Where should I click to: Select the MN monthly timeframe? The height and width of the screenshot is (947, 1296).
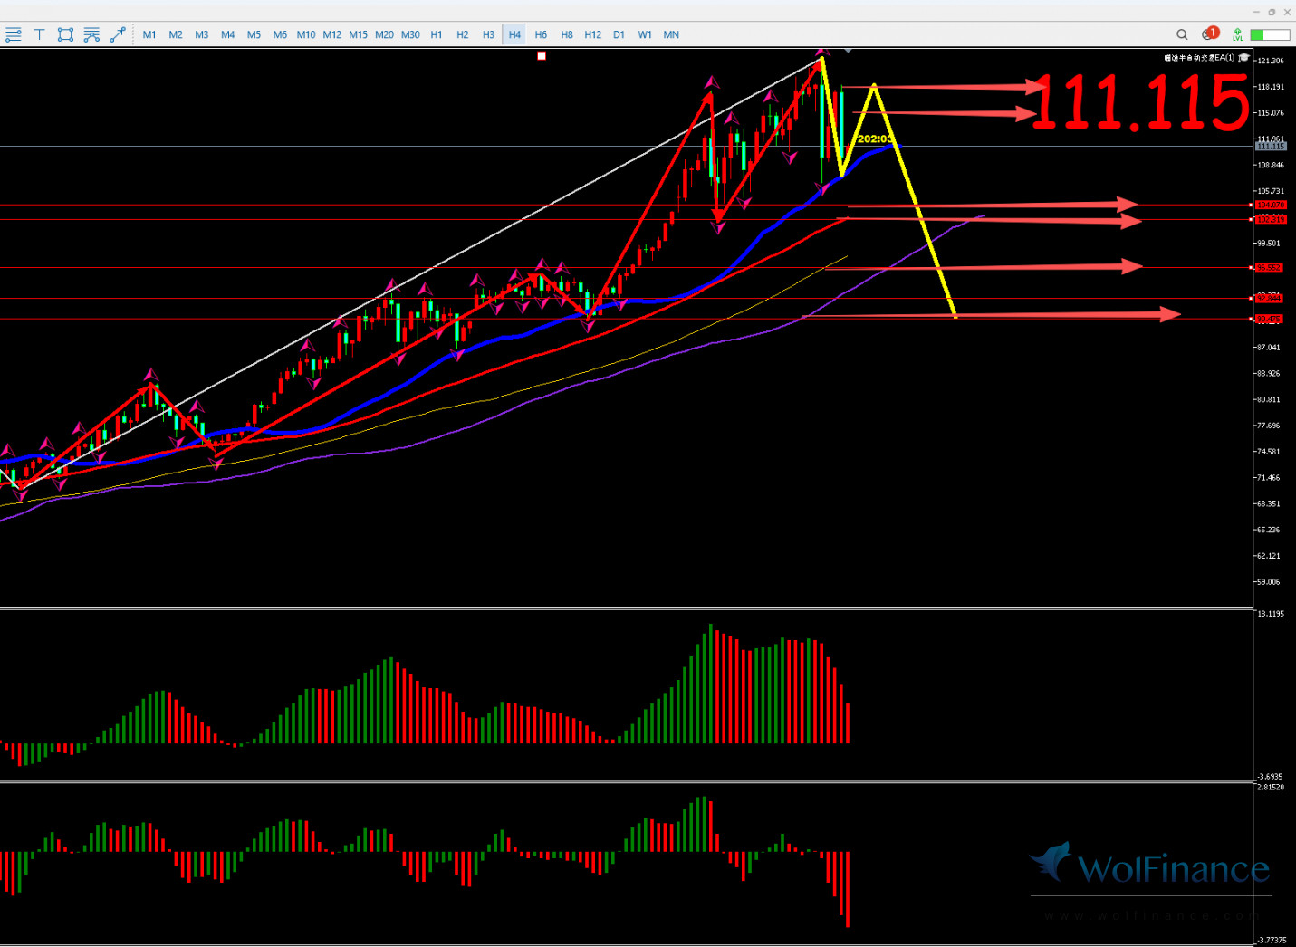tap(671, 34)
